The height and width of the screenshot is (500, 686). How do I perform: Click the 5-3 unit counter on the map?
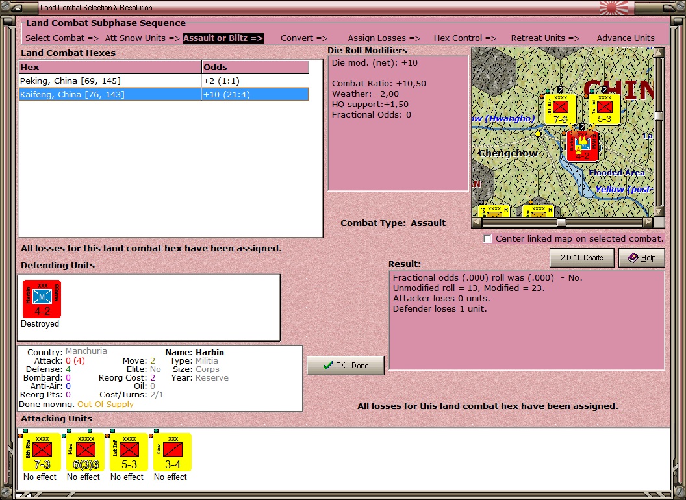(x=605, y=109)
